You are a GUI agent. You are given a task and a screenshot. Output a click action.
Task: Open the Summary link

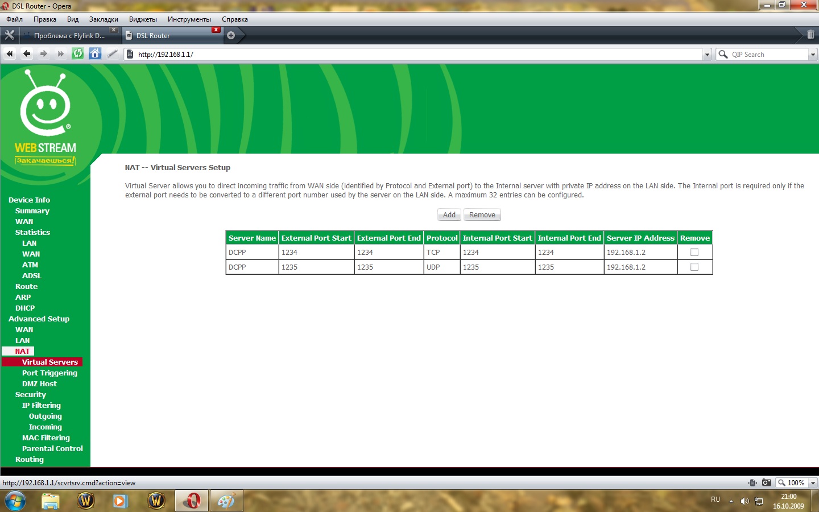tap(32, 211)
